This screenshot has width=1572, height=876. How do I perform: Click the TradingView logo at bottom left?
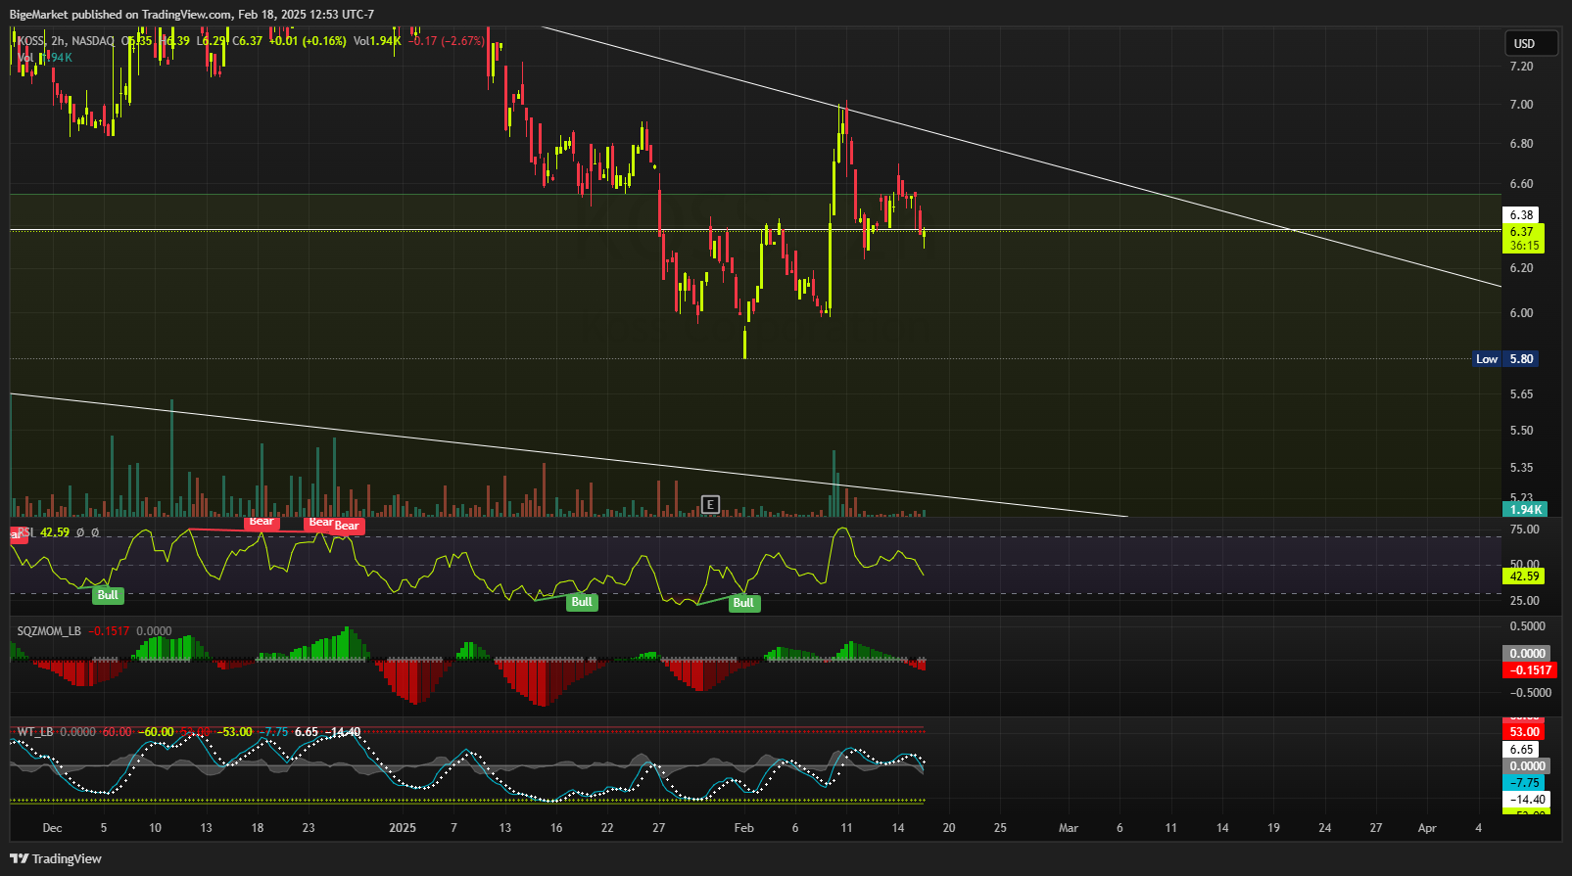[x=56, y=858]
